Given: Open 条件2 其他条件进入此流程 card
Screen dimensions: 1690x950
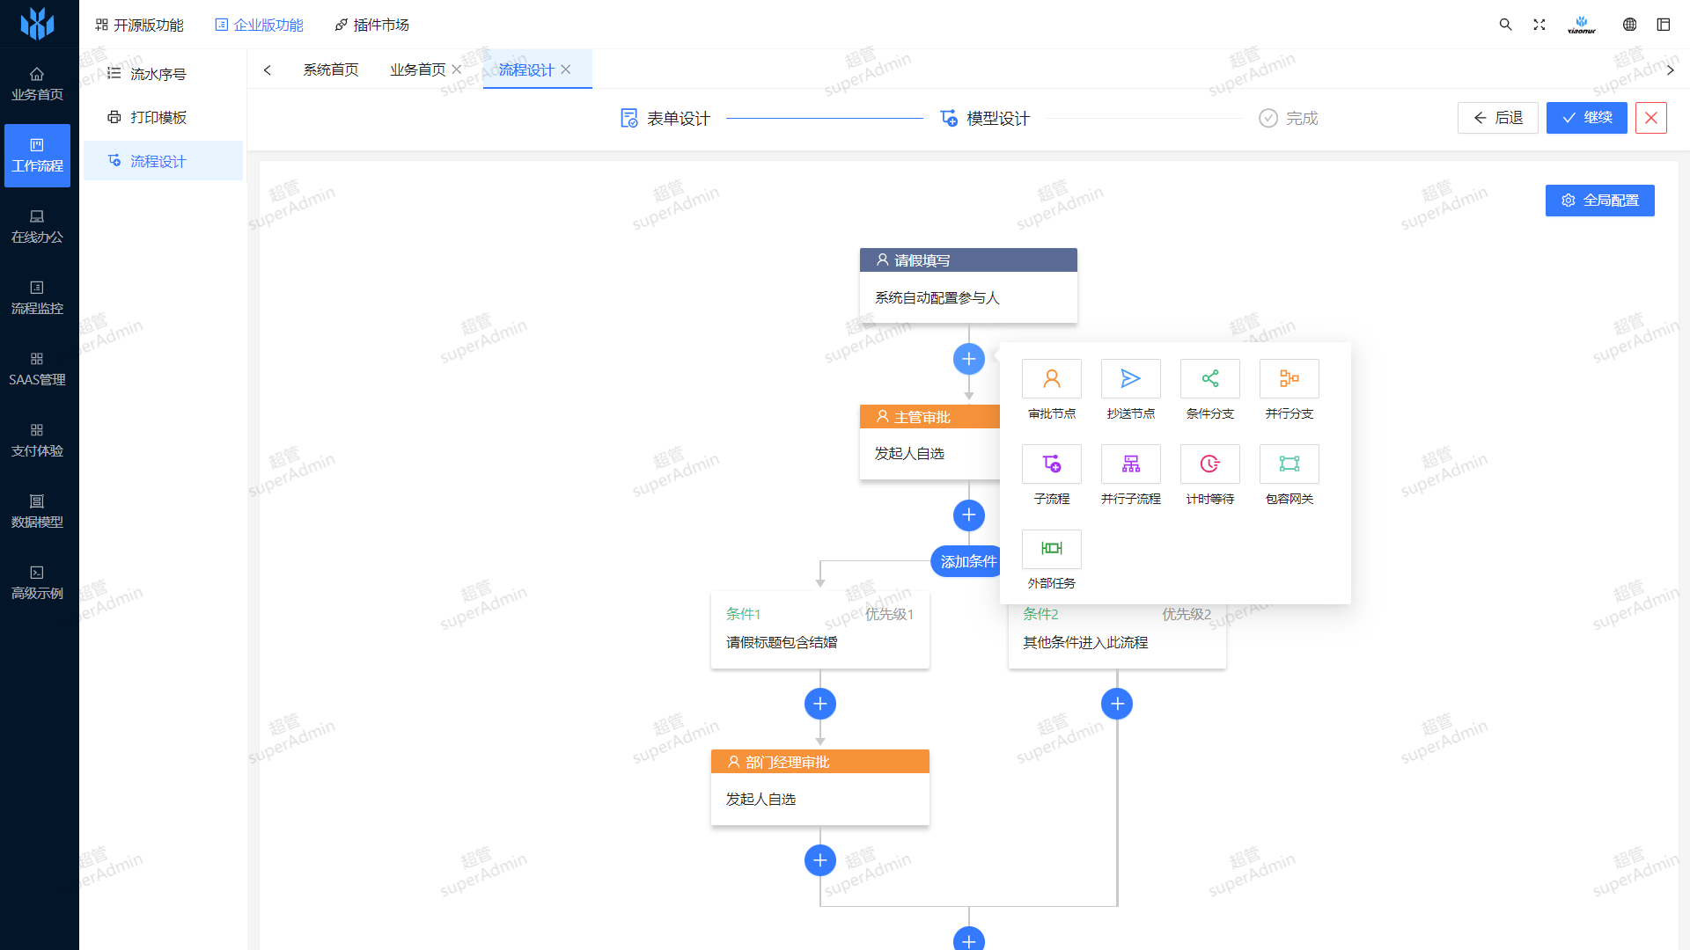Looking at the screenshot, I should click(x=1117, y=636).
